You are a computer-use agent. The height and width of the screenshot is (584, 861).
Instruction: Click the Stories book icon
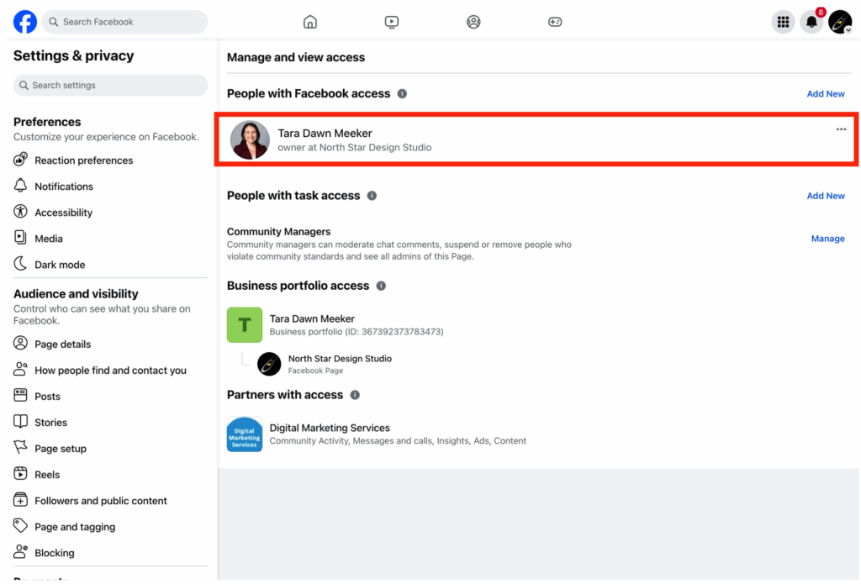20,421
